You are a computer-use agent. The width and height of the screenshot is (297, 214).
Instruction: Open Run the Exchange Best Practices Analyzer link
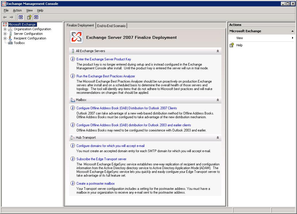[x=106, y=76]
